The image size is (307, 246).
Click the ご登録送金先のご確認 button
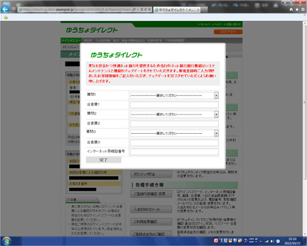point(151,233)
